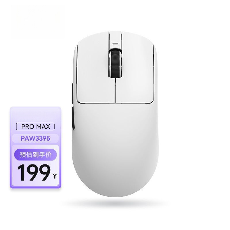
Task: Click the first digit 1 of the price
Action: point(21,173)
